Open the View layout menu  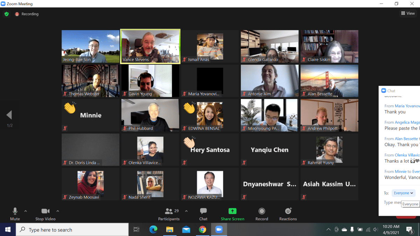[x=408, y=13]
